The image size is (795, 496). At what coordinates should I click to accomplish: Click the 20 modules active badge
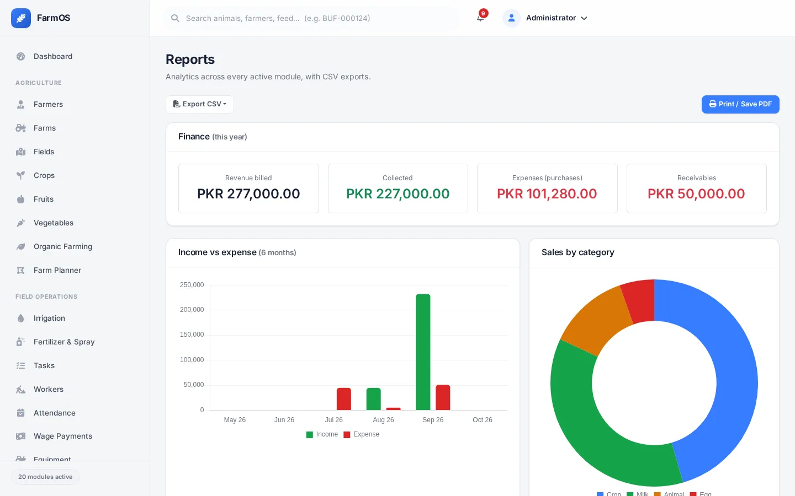coord(45,477)
